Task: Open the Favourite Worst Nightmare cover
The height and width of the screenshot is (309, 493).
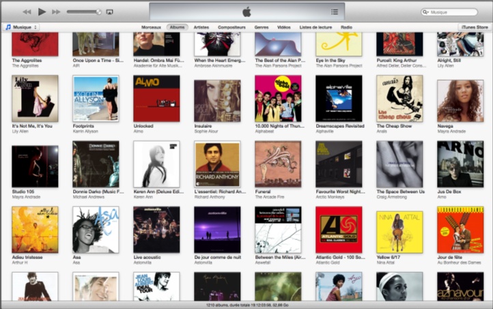Action: click(339, 164)
